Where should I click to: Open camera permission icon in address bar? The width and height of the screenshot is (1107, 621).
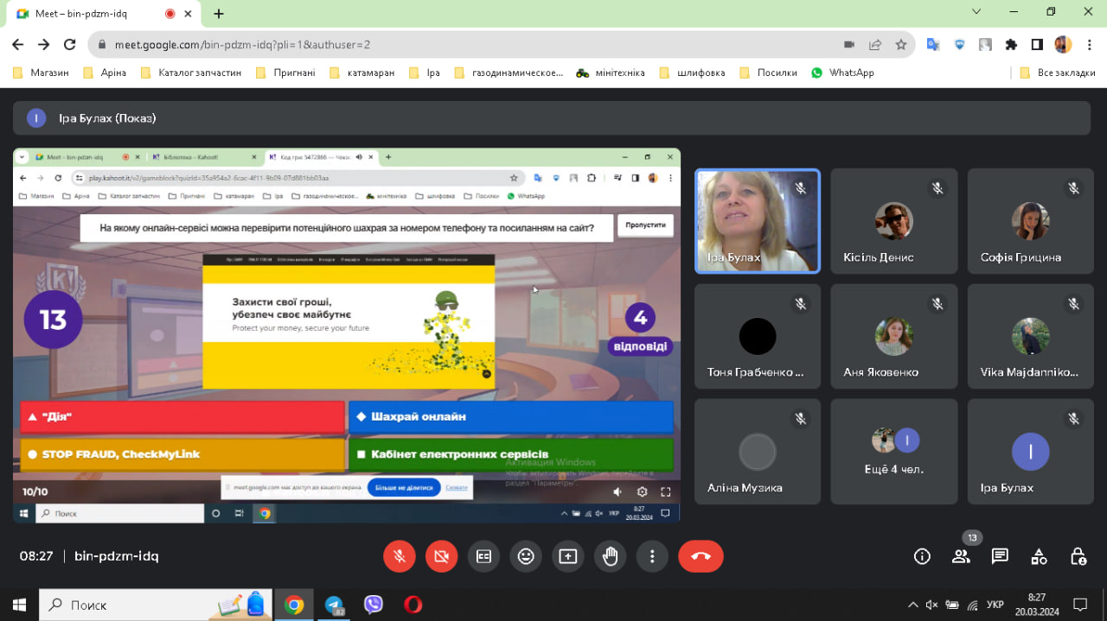click(x=849, y=44)
